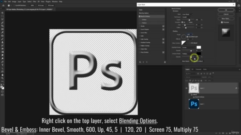Select the Clone Stamp tool
This screenshot has height=135, width=241.
(x=2, y=42)
